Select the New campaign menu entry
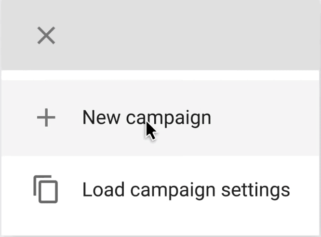 160,118
